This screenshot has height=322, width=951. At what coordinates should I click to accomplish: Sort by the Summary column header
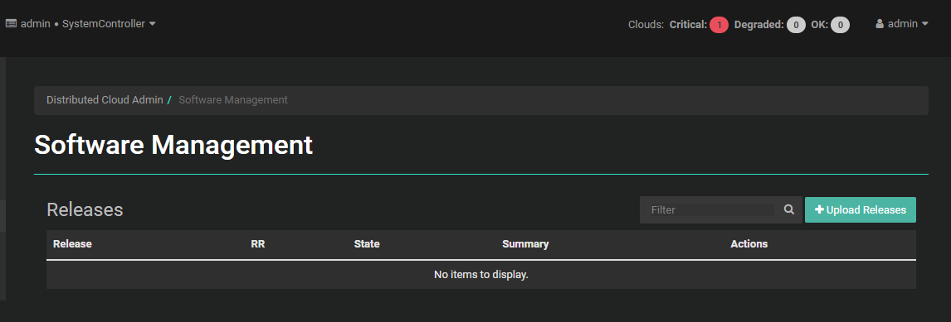click(x=525, y=244)
